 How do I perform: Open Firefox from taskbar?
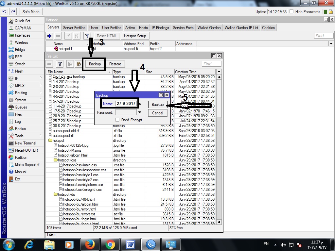90,244
